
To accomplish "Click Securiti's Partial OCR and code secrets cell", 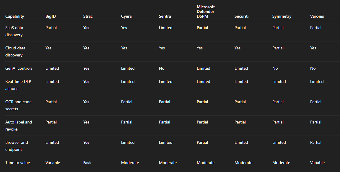I will pyautogui.click(x=240, y=102).
